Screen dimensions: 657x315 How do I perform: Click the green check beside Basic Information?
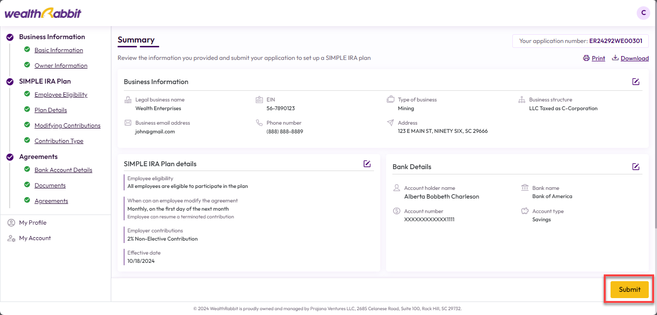pyautogui.click(x=27, y=50)
